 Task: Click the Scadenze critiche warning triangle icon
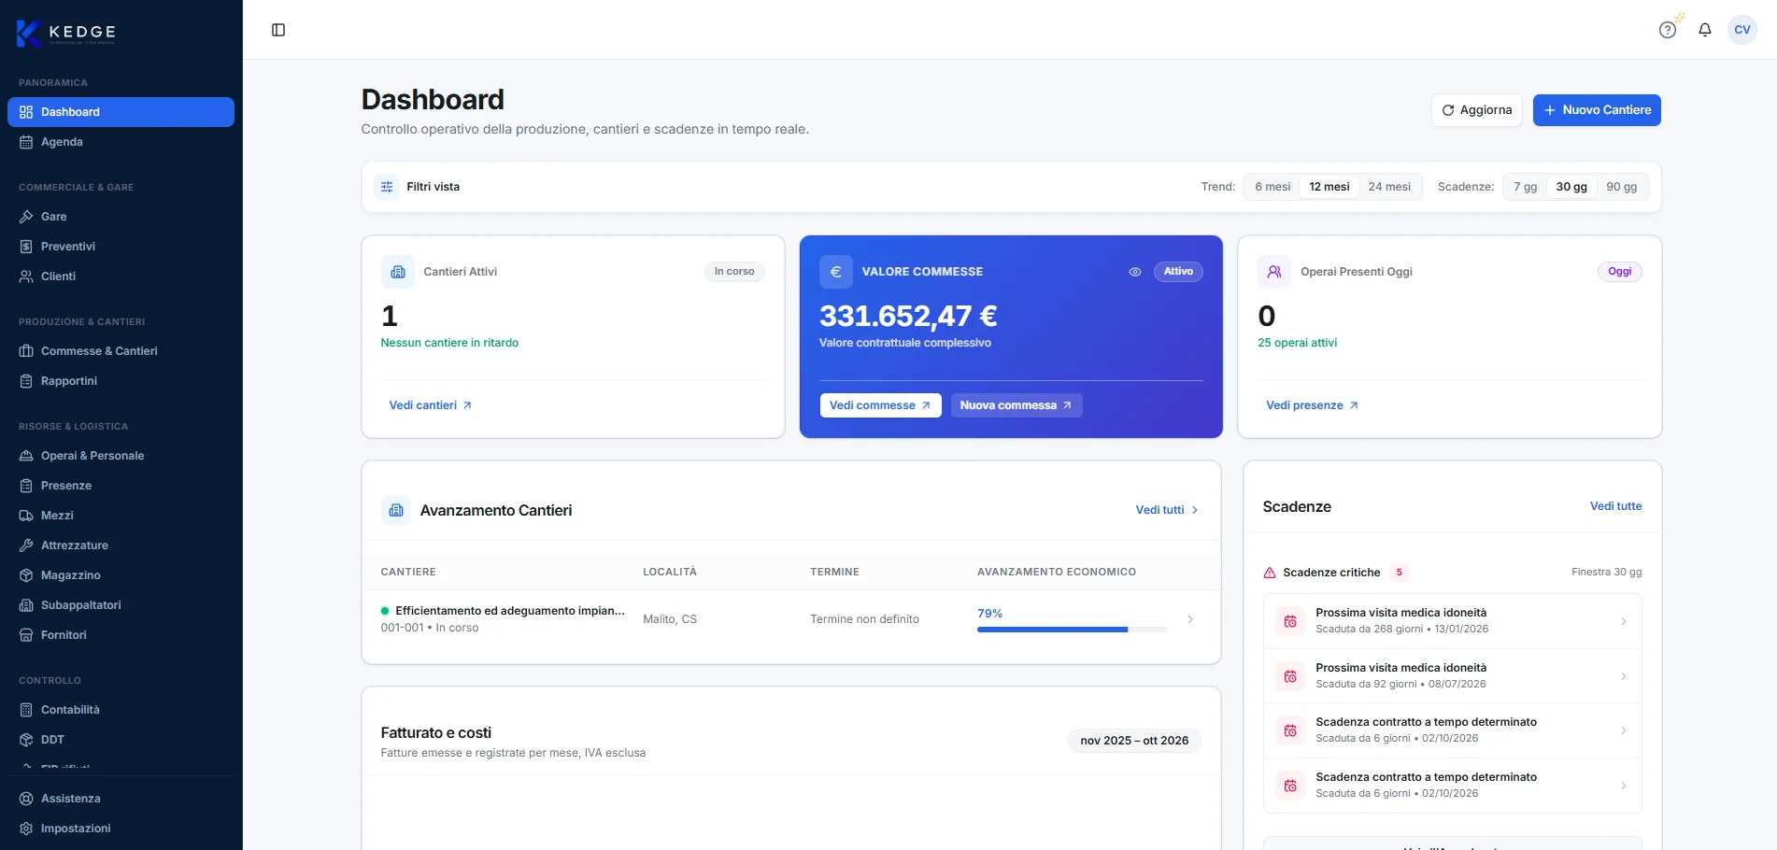pos(1270,573)
